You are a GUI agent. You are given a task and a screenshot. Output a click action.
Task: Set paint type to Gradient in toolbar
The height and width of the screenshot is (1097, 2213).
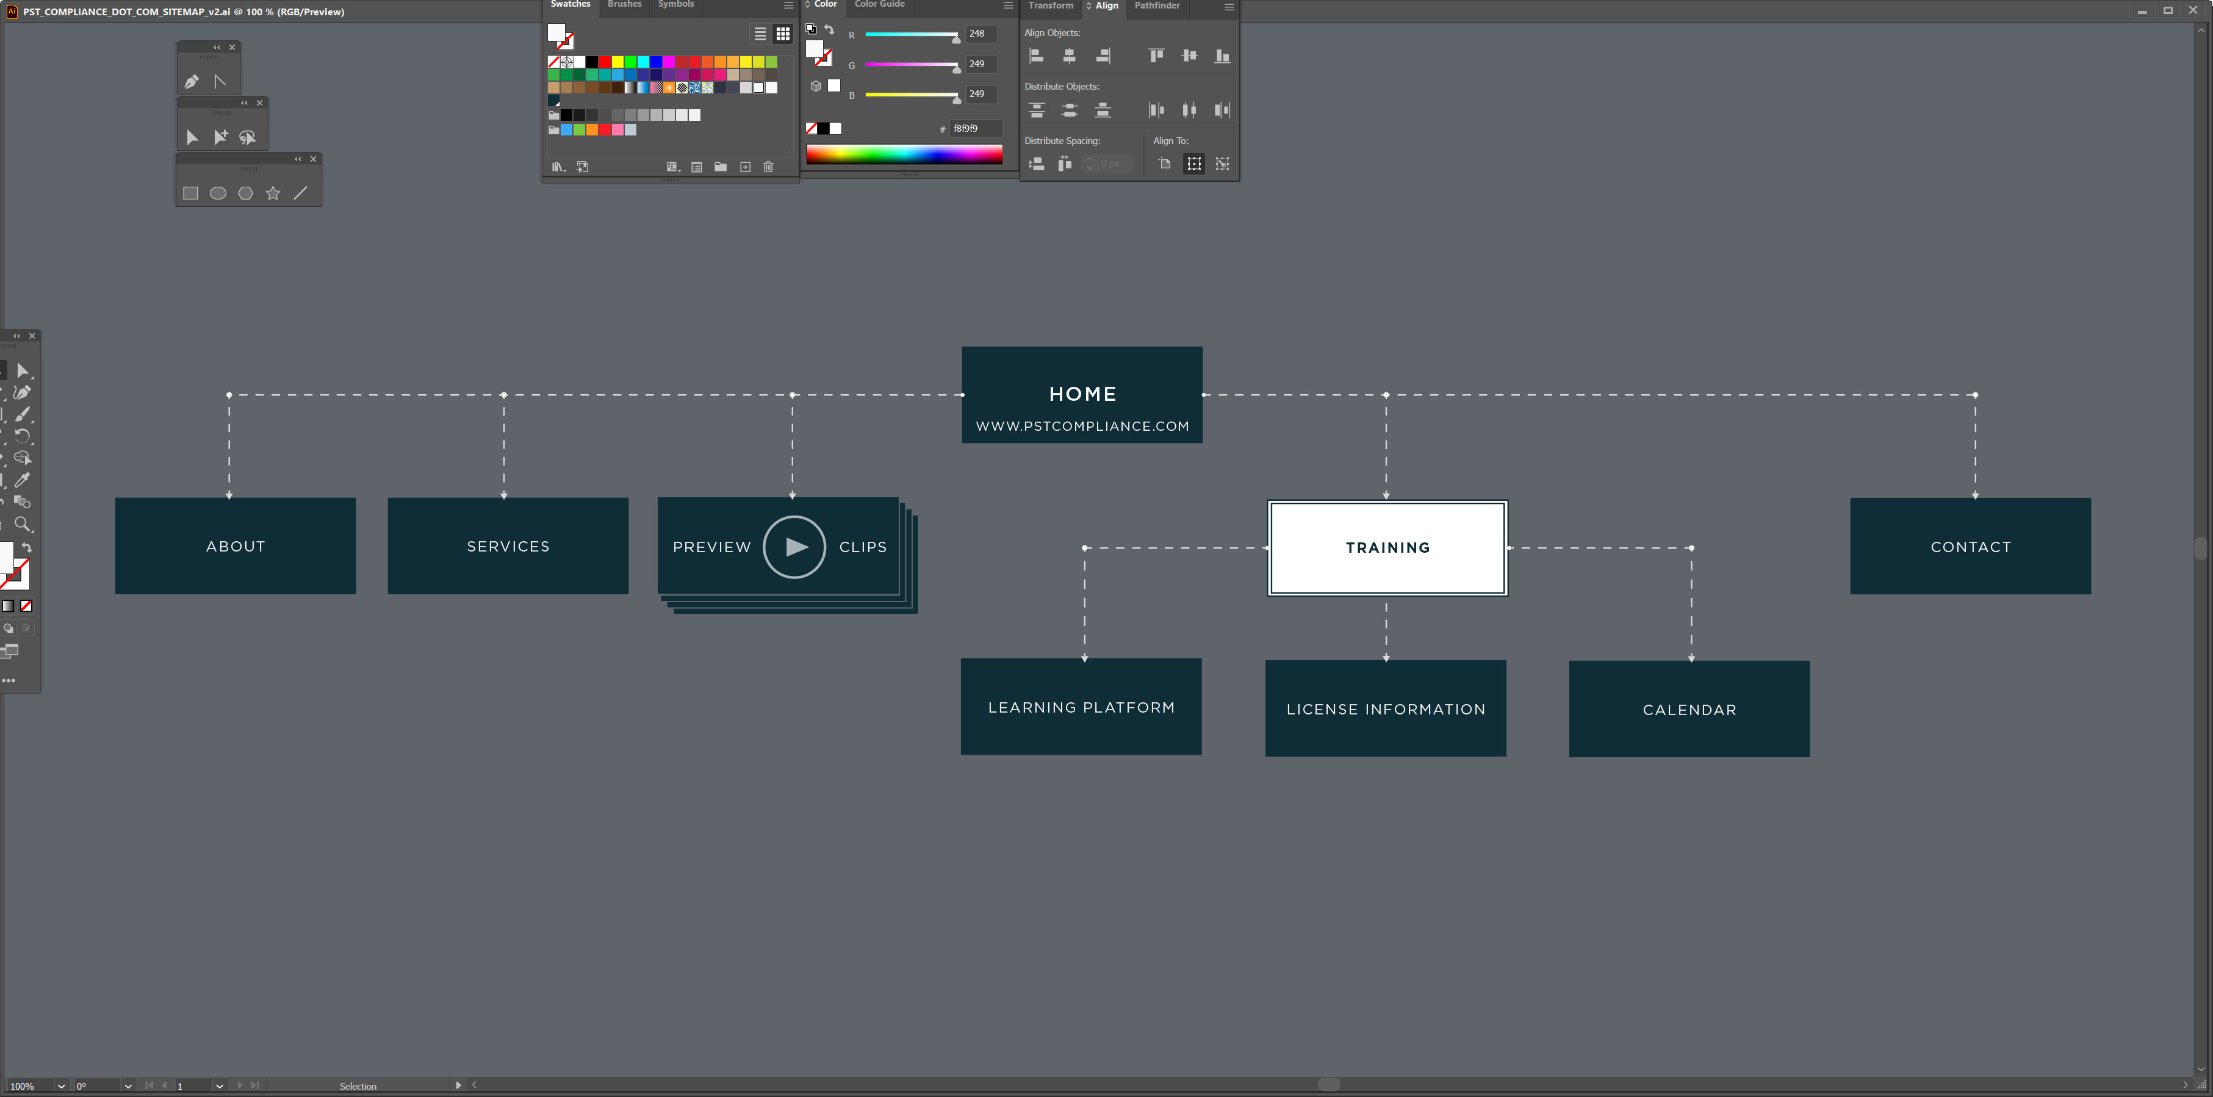pos(8,606)
